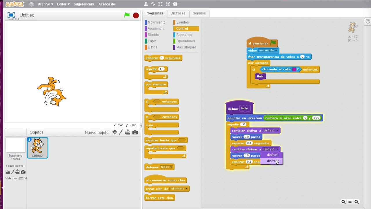Start project with green flag
The image size is (371, 209).
127,15
